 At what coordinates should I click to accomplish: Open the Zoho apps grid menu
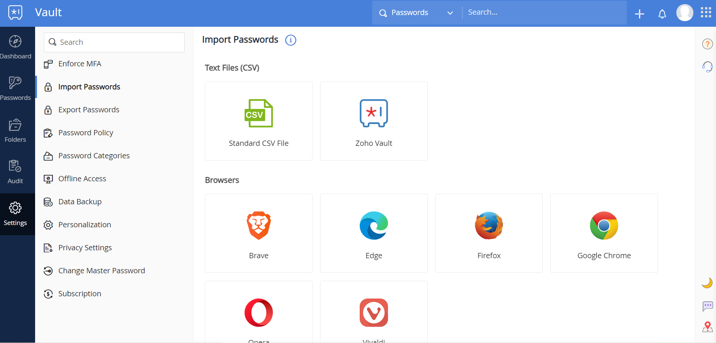(x=705, y=12)
